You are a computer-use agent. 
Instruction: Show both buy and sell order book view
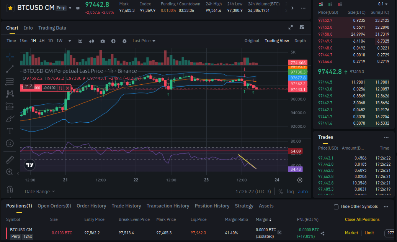(321, 4)
